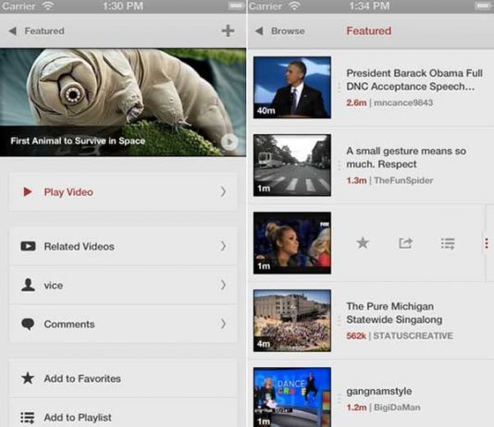
Task: Expand the Comments row chevron
Action: pos(223,323)
